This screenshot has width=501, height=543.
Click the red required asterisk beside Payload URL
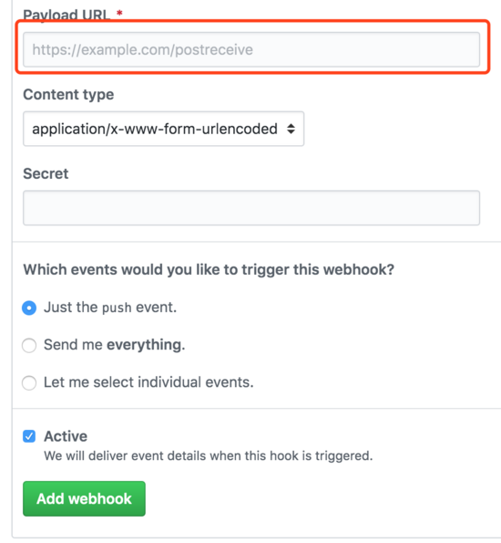(x=119, y=13)
